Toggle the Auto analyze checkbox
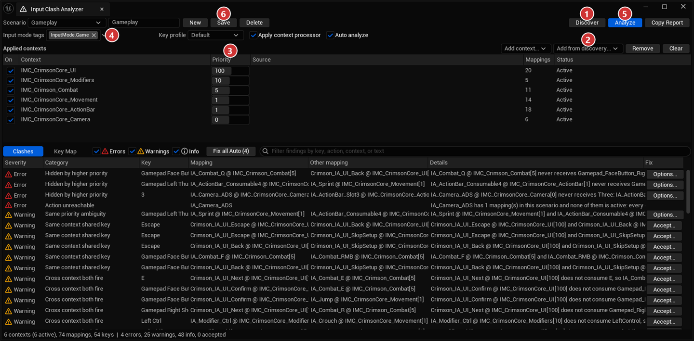Screen dimensions: 694x341 click(x=330, y=35)
